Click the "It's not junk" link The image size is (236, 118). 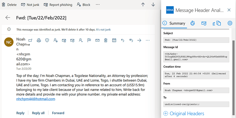[103, 30]
